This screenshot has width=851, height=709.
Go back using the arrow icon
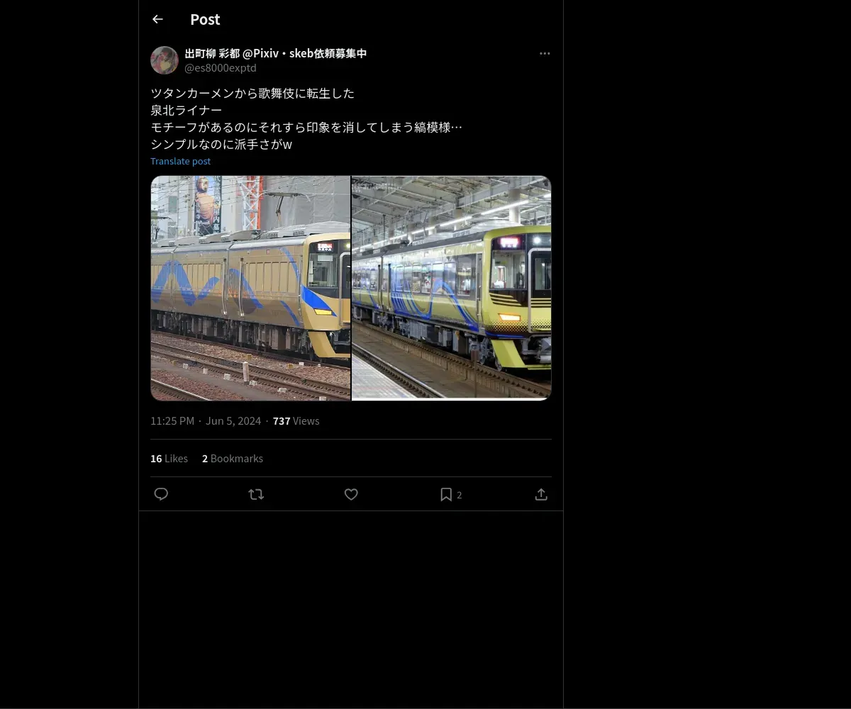point(157,19)
